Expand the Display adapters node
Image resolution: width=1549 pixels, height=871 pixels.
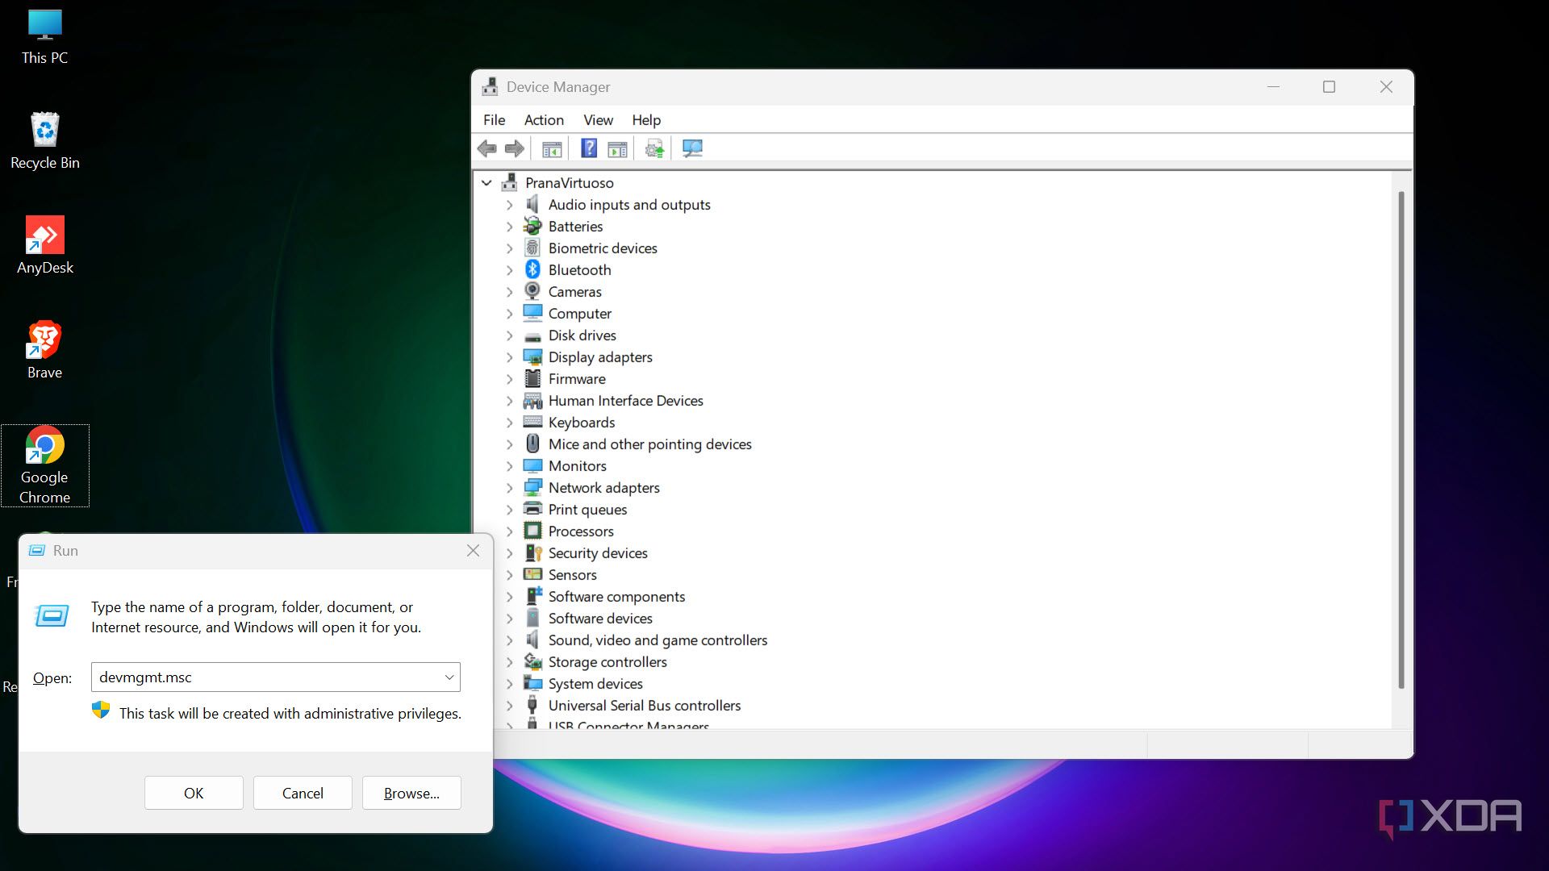pyautogui.click(x=509, y=357)
